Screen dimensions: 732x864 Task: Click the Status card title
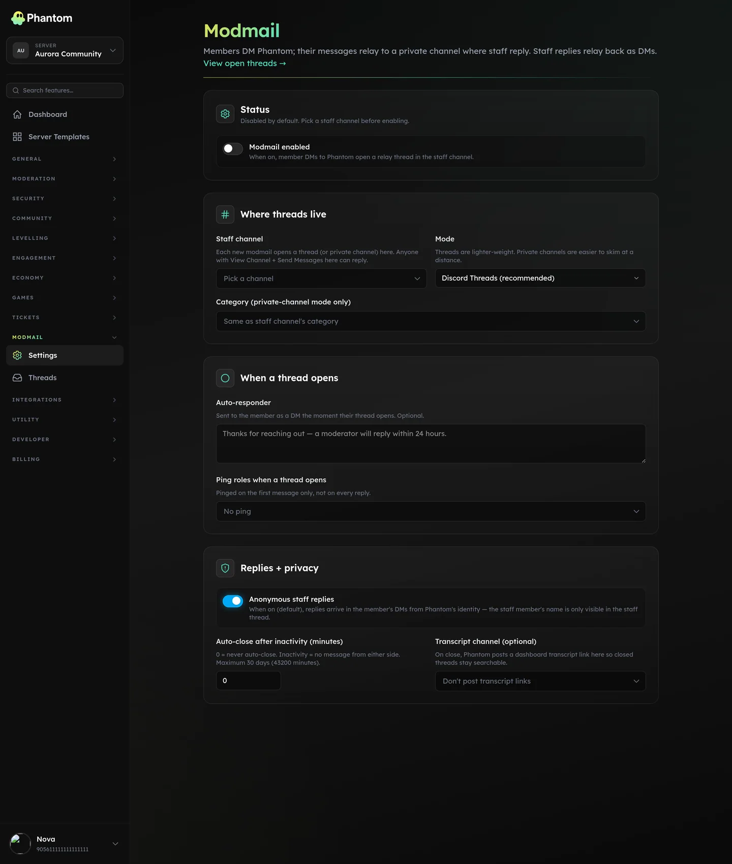[255, 110]
